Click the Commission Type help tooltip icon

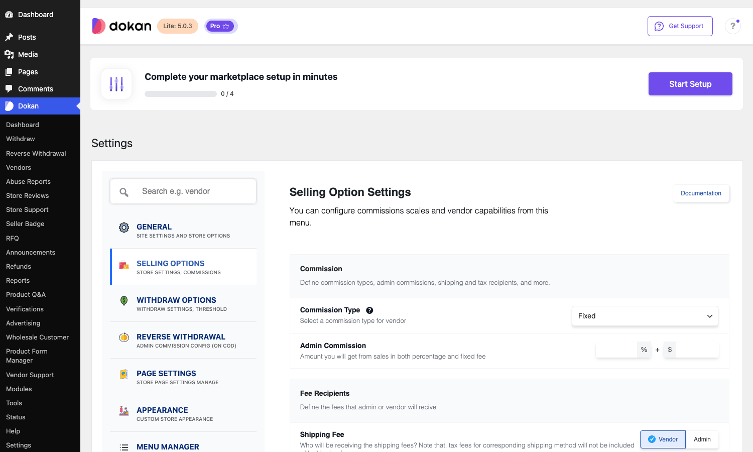369,310
